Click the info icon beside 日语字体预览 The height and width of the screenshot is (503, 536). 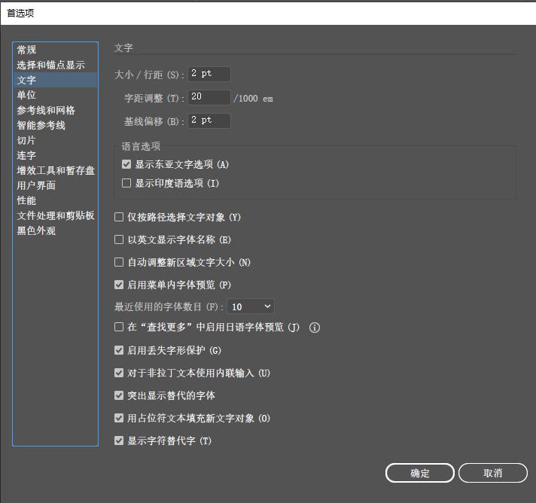315,328
